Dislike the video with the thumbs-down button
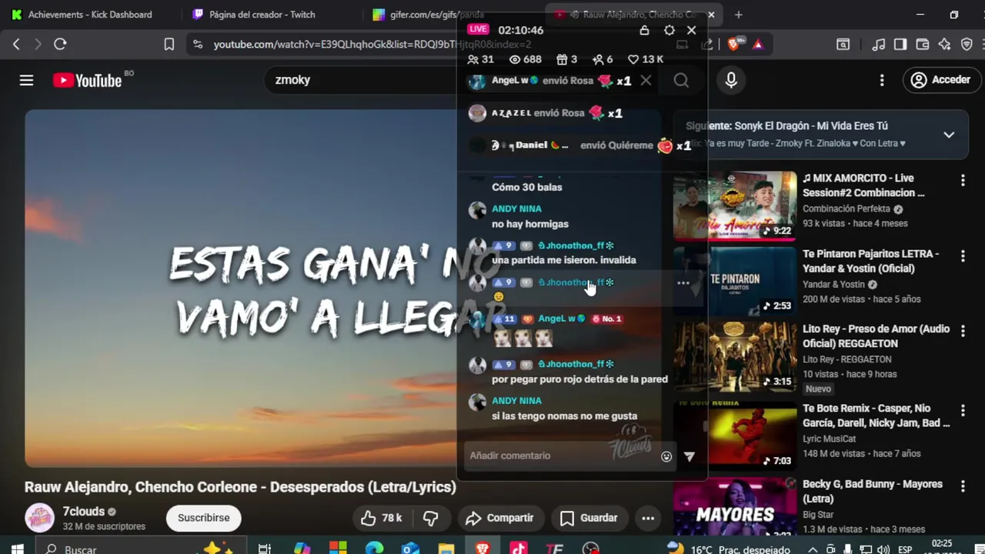985x554 pixels. coord(431,518)
